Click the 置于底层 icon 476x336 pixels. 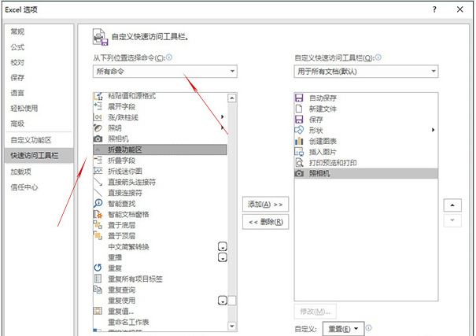[x=98, y=225]
